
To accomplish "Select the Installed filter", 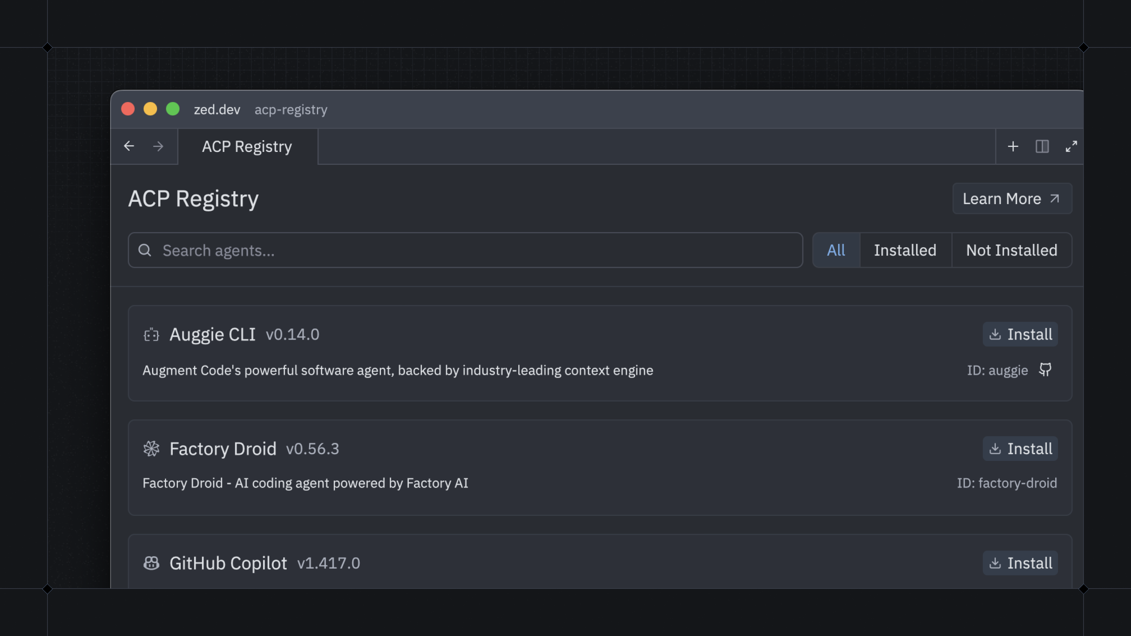I will click(x=905, y=250).
